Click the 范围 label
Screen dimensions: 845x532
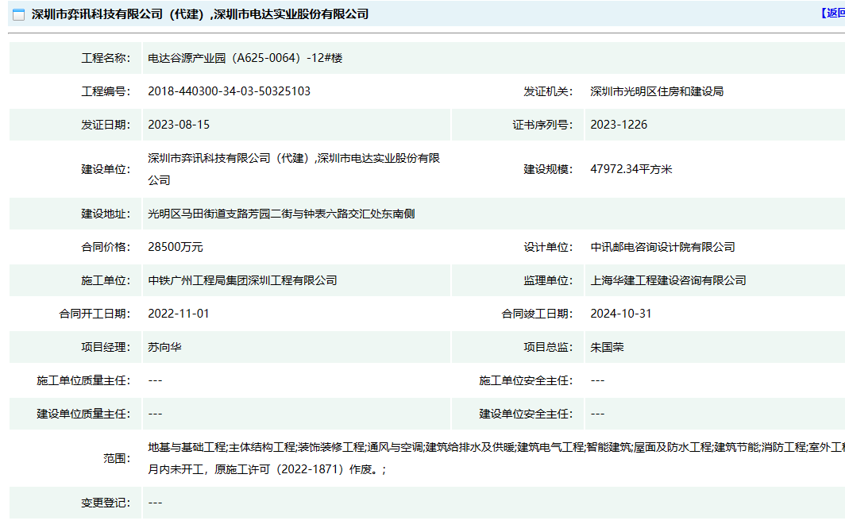click(117, 459)
